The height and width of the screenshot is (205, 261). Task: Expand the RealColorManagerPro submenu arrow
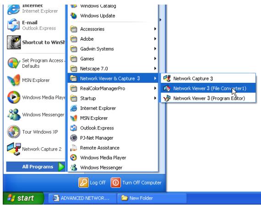point(155,88)
